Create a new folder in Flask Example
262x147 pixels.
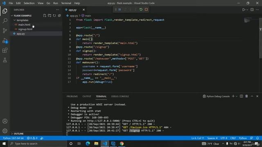point(50,16)
